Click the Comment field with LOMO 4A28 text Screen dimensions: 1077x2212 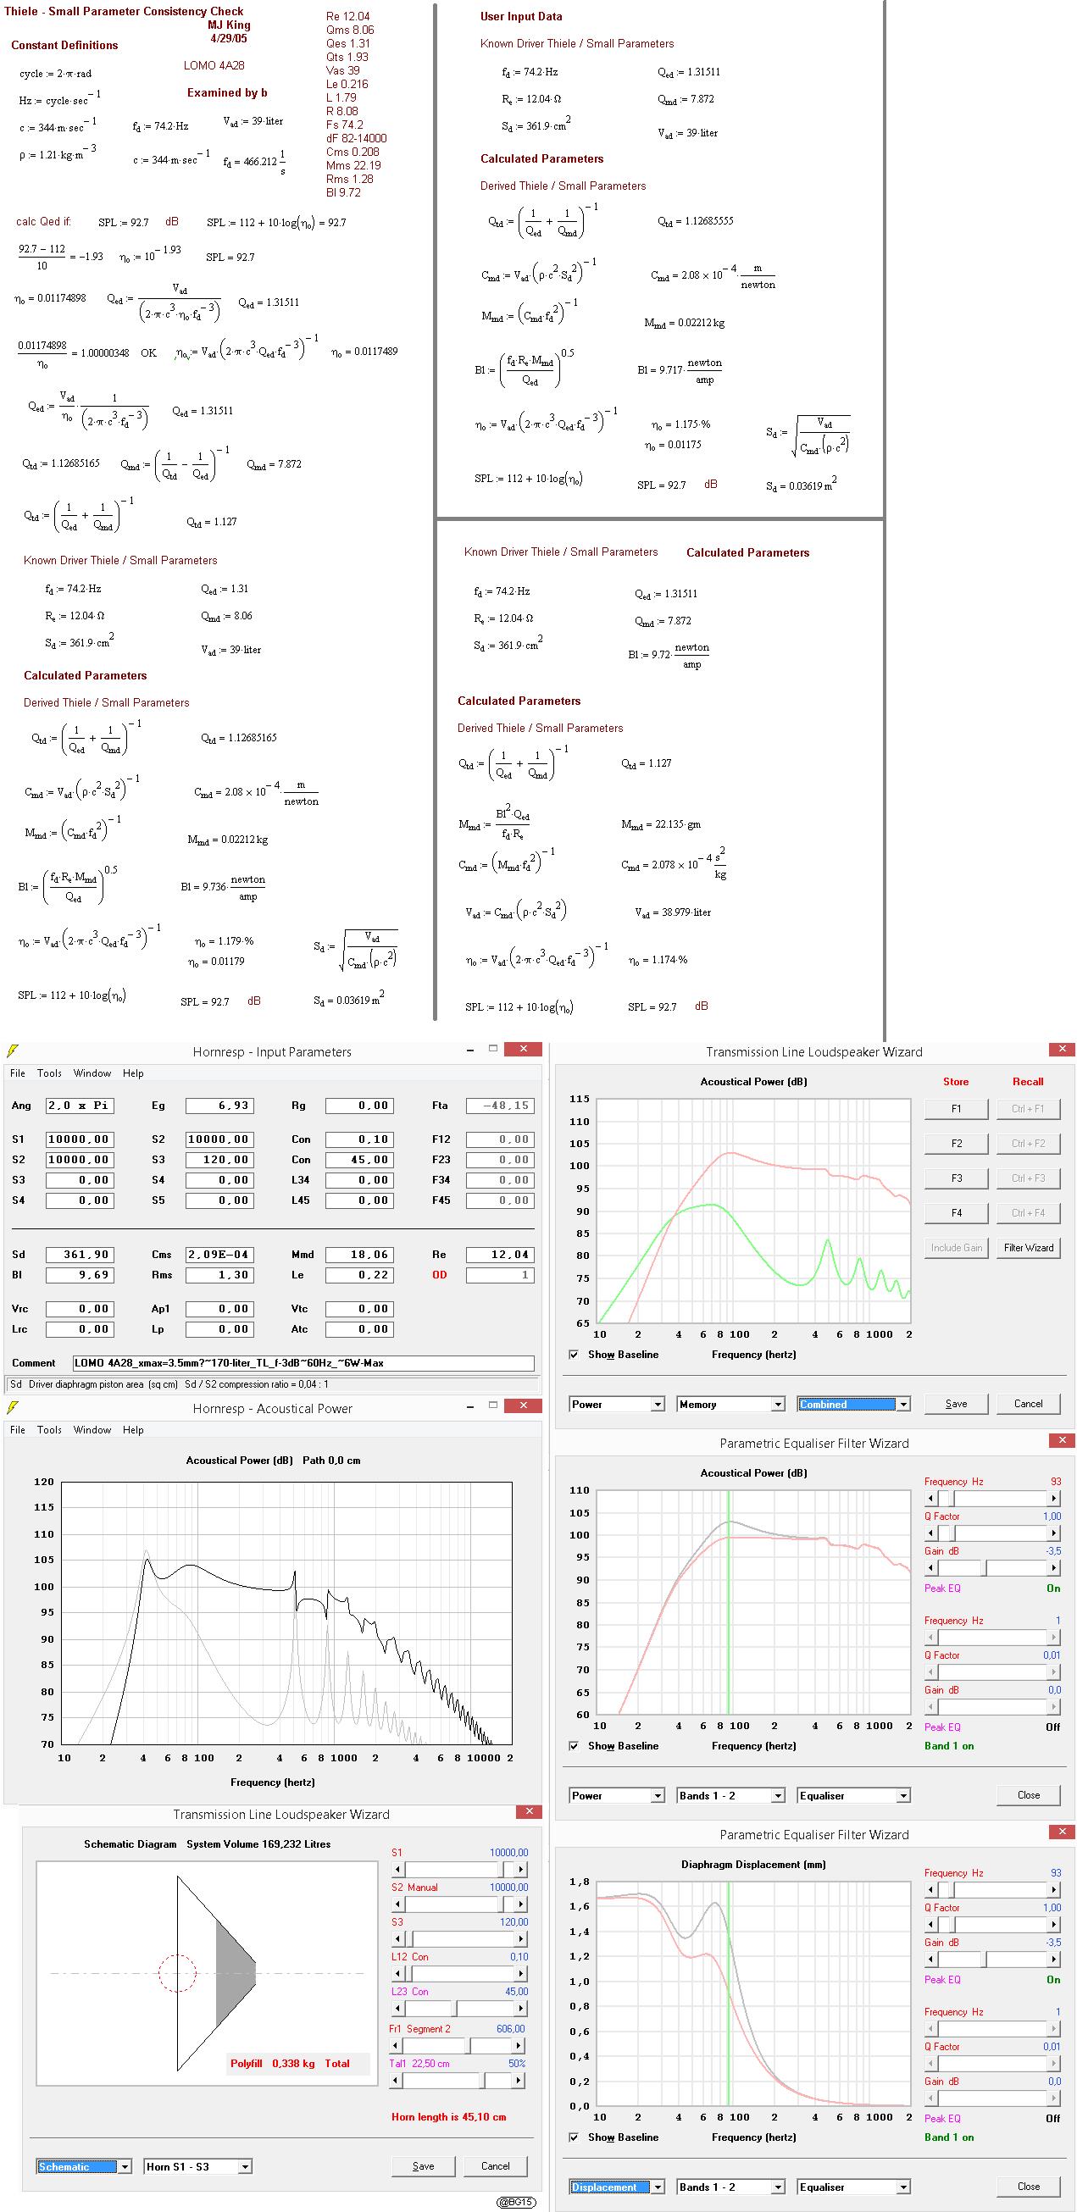point(303,1363)
